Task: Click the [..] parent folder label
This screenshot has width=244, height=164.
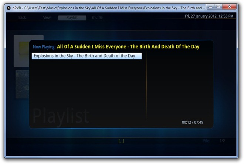Action: pos(121,141)
